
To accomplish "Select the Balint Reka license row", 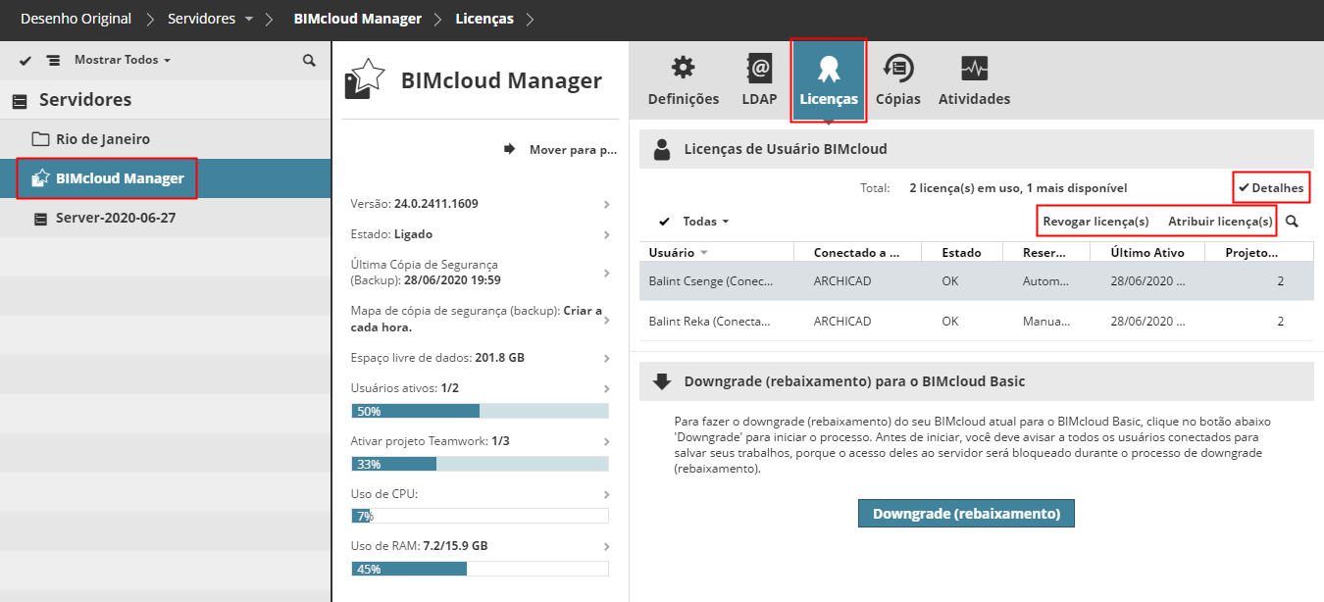I will pyautogui.click(x=976, y=322).
